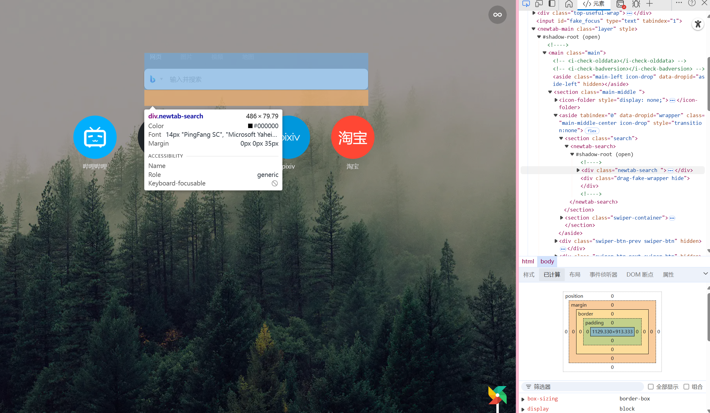
Task: Select body in the breadcrumb
Action: click(547, 261)
